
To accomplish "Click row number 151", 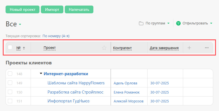I will [19, 101].
